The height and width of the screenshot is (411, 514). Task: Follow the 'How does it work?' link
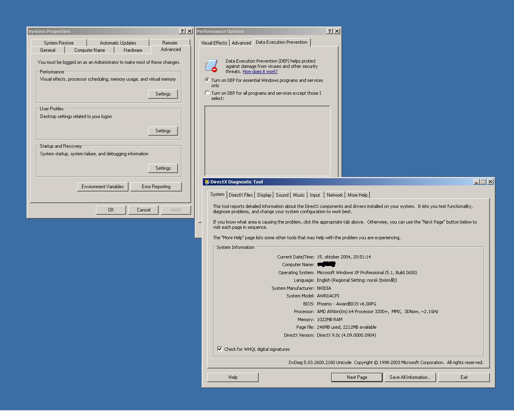click(x=260, y=71)
